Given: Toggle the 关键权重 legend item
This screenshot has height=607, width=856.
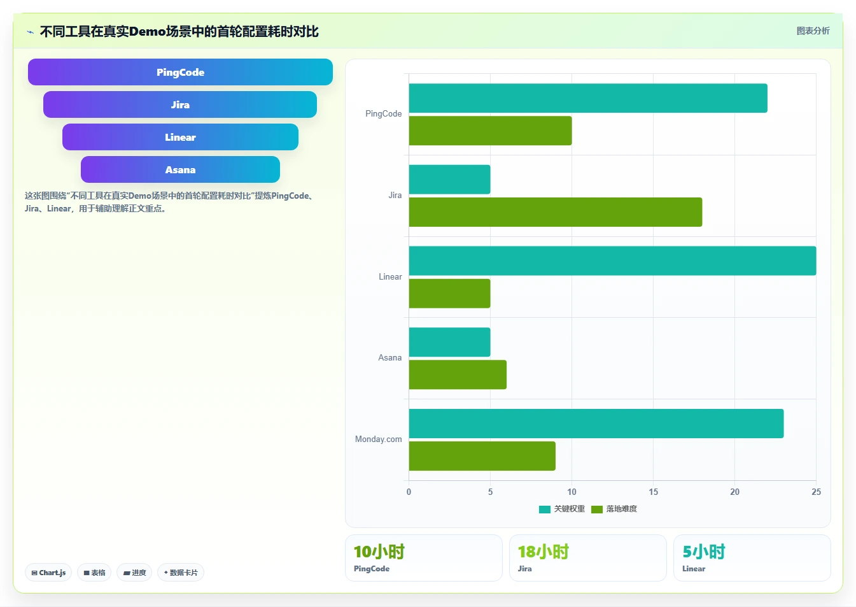Looking at the screenshot, I should click(562, 509).
